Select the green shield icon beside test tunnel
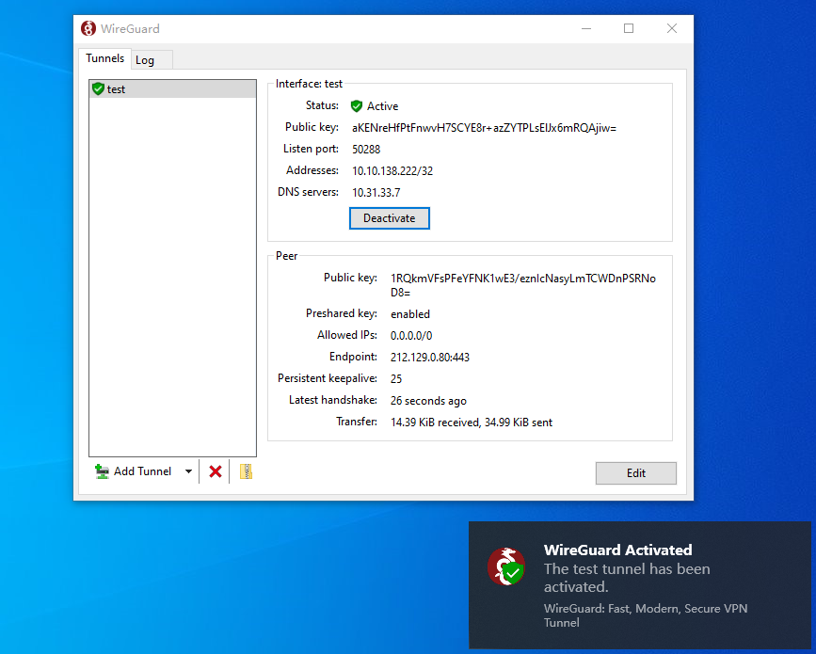The image size is (816, 654). tap(98, 89)
